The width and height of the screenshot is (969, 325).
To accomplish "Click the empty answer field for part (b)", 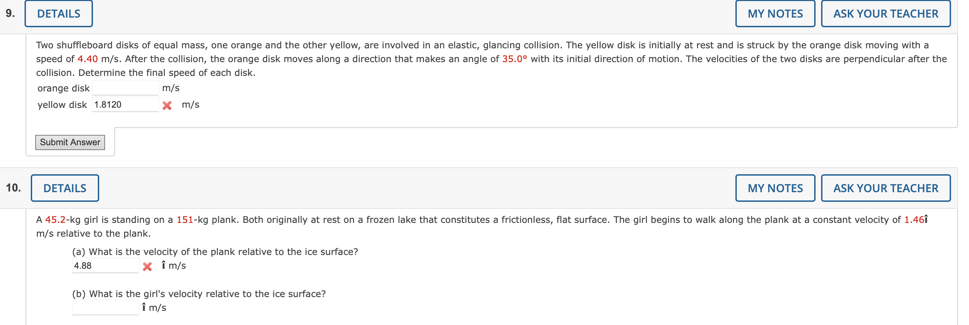I will [106, 307].
